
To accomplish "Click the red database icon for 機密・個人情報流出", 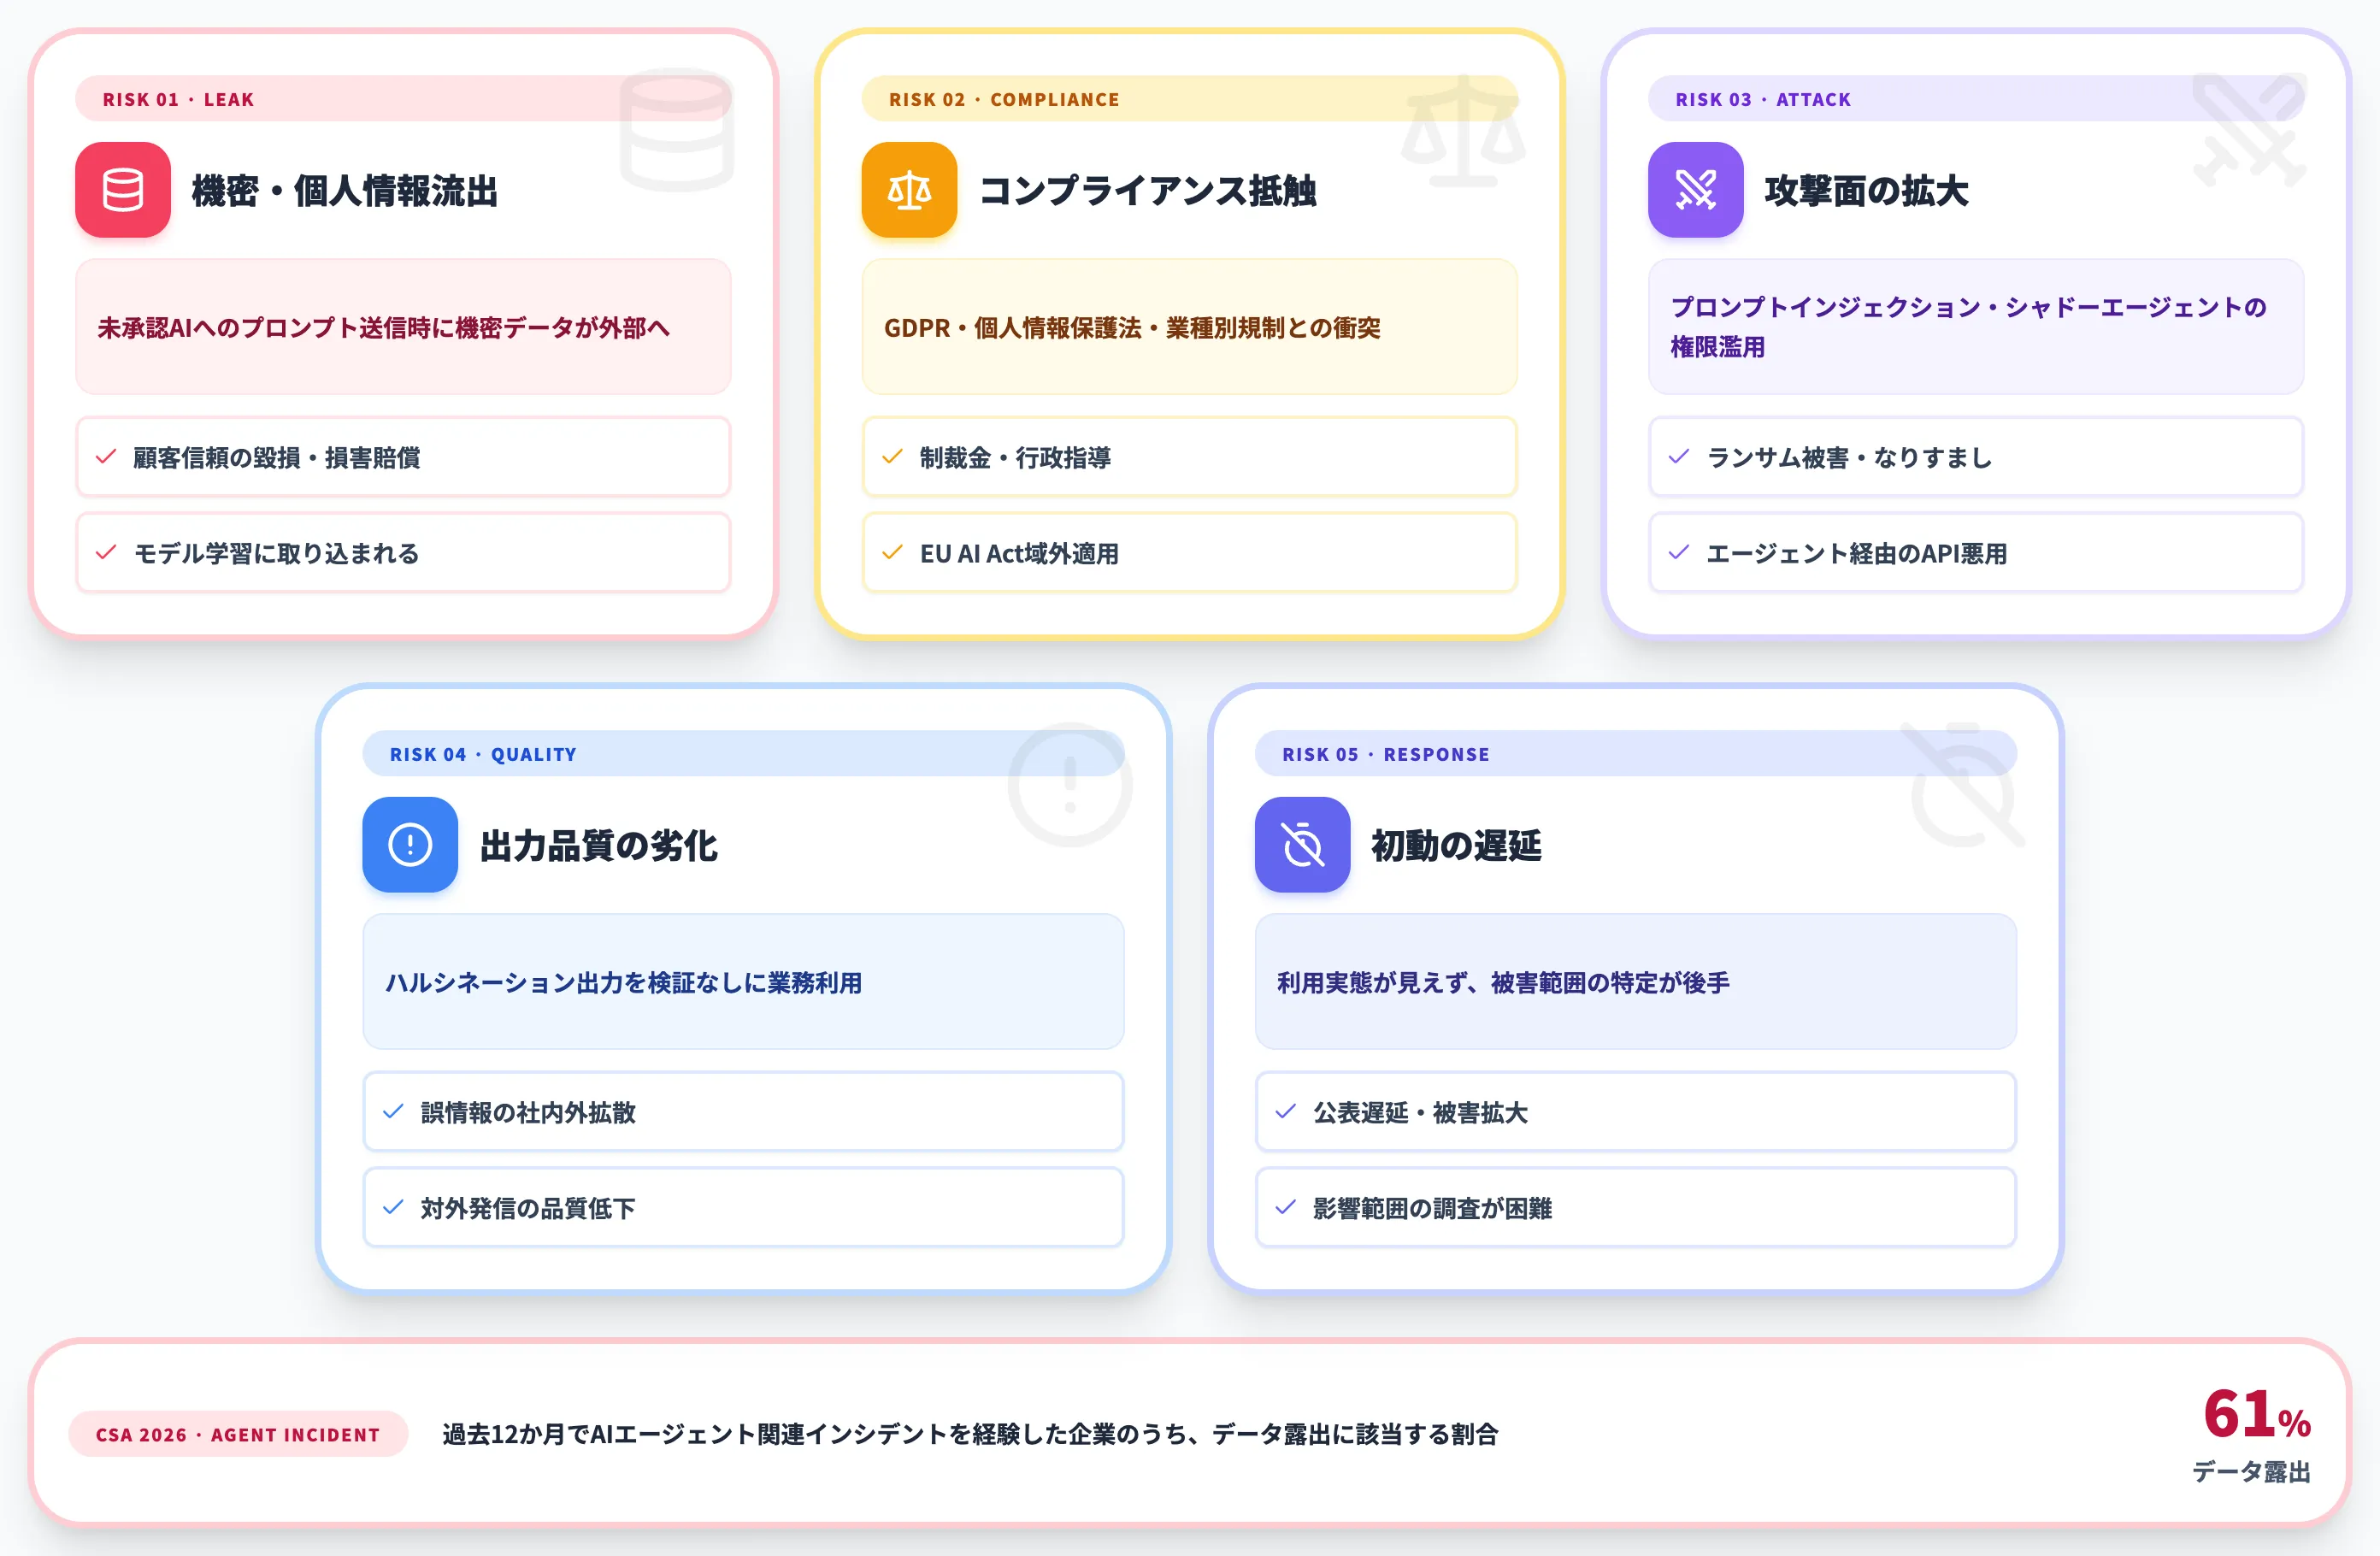I will (123, 190).
